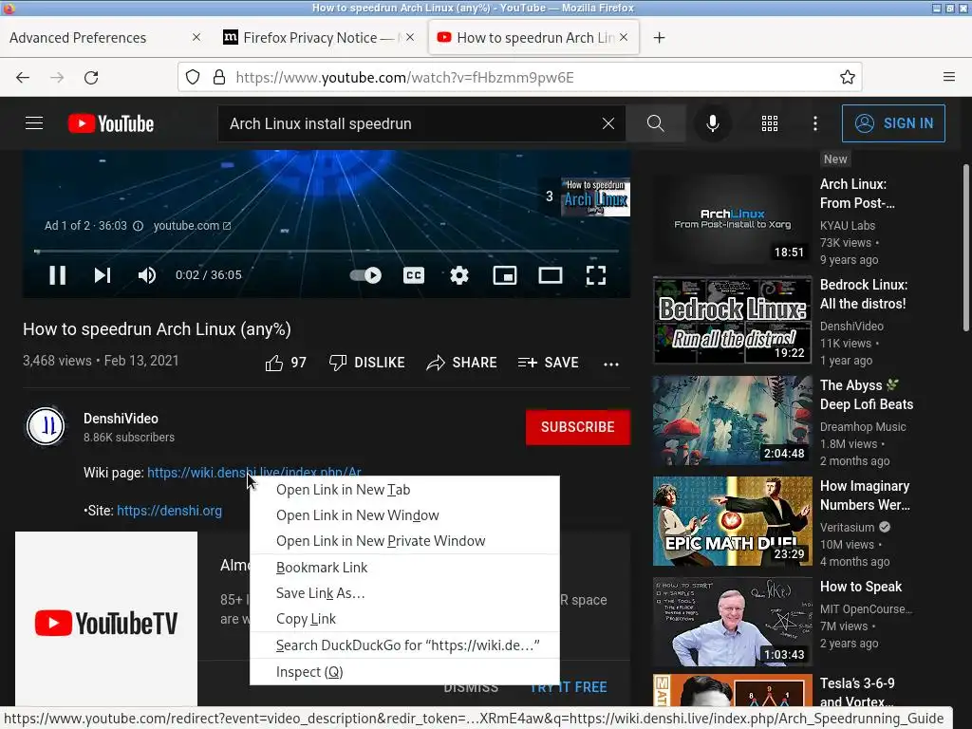Click TRY IT FREE on YouTube TV promo
Viewport: 972px width, 729px height.
[569, 687]
